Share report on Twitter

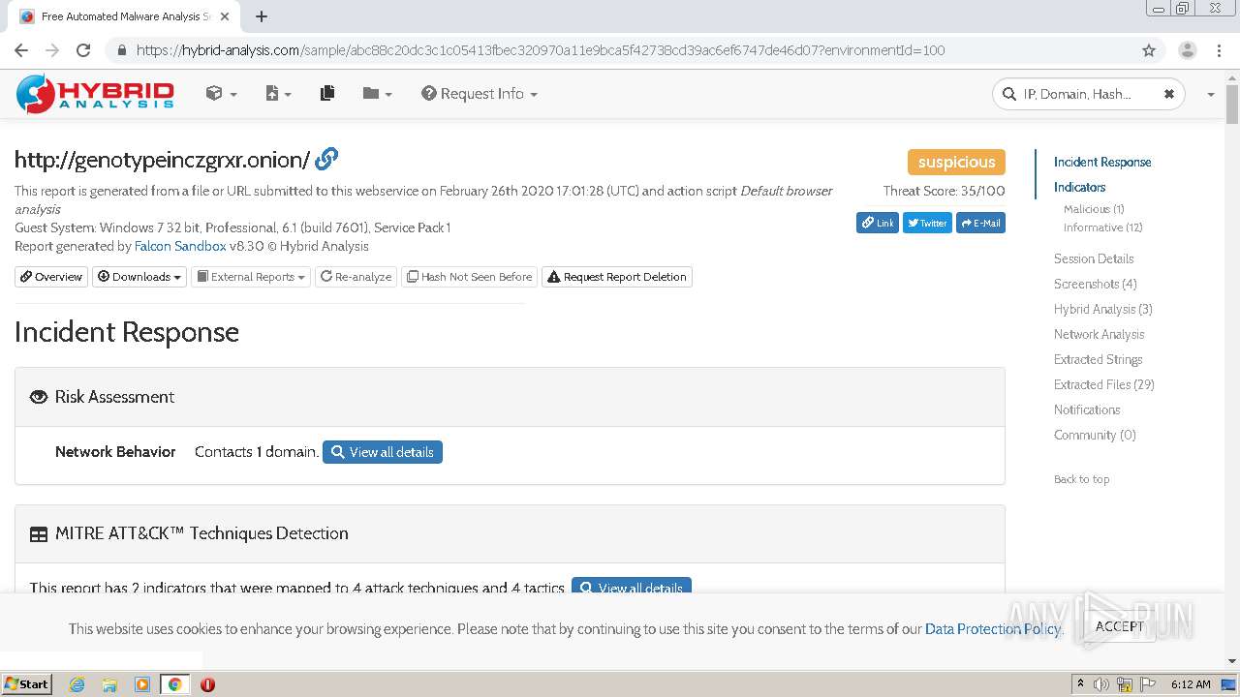pyautogui.click(x=927, y=223)
